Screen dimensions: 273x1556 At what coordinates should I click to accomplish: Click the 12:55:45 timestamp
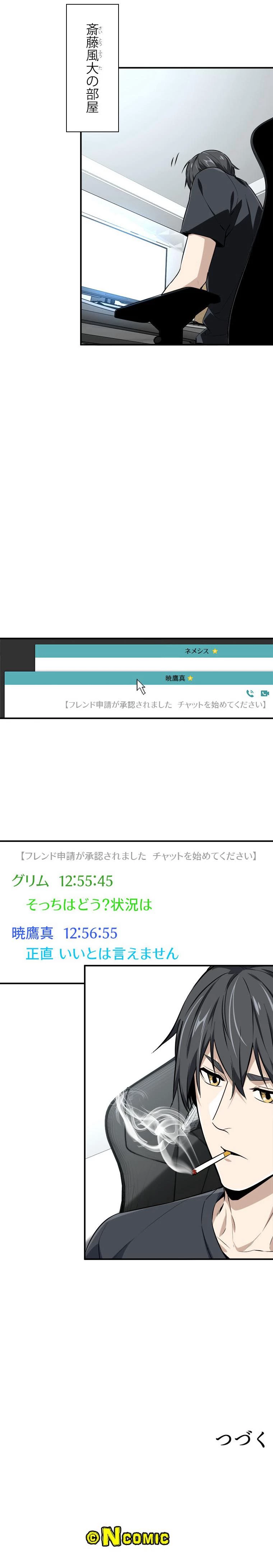(x=86, y=881)
